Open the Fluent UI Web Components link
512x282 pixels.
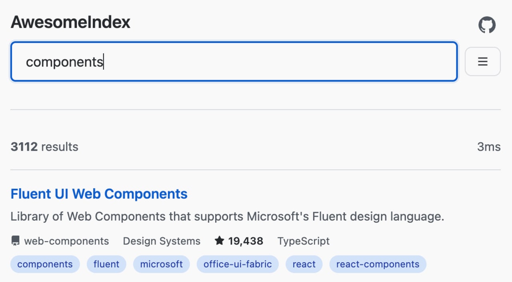(99, 194)
